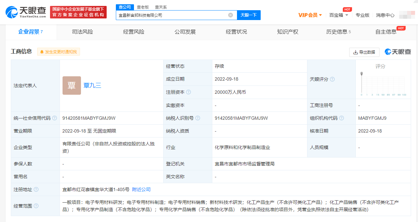Open the 专业版 link

click(362, 15)
